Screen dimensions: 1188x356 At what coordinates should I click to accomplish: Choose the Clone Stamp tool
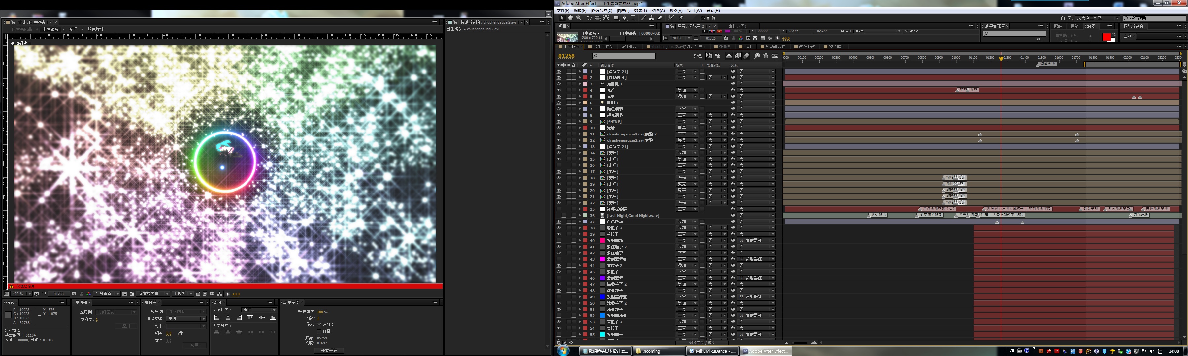651,18
